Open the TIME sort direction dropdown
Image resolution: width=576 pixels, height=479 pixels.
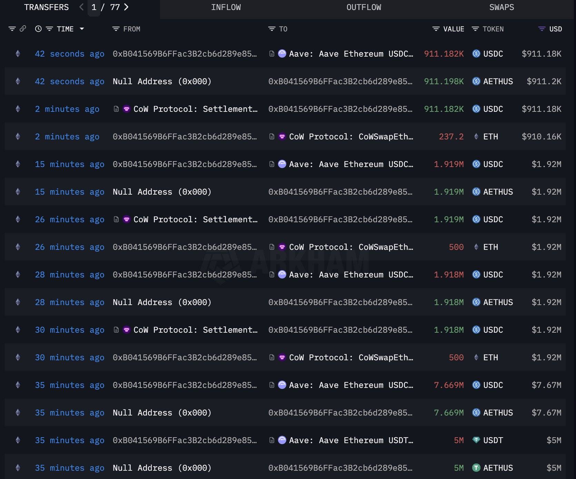(82, 29)
